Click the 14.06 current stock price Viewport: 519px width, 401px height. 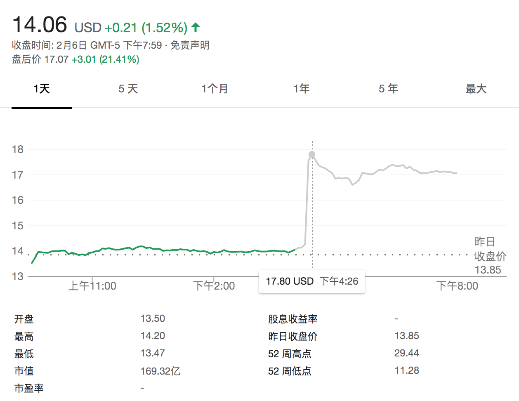click(40, 25)
